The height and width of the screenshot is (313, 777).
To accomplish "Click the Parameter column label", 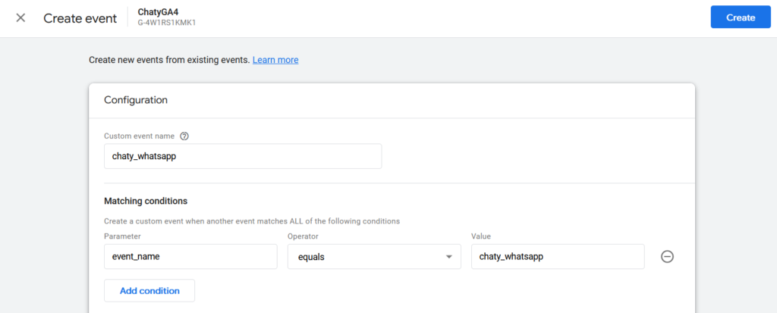I will point(122,236).
